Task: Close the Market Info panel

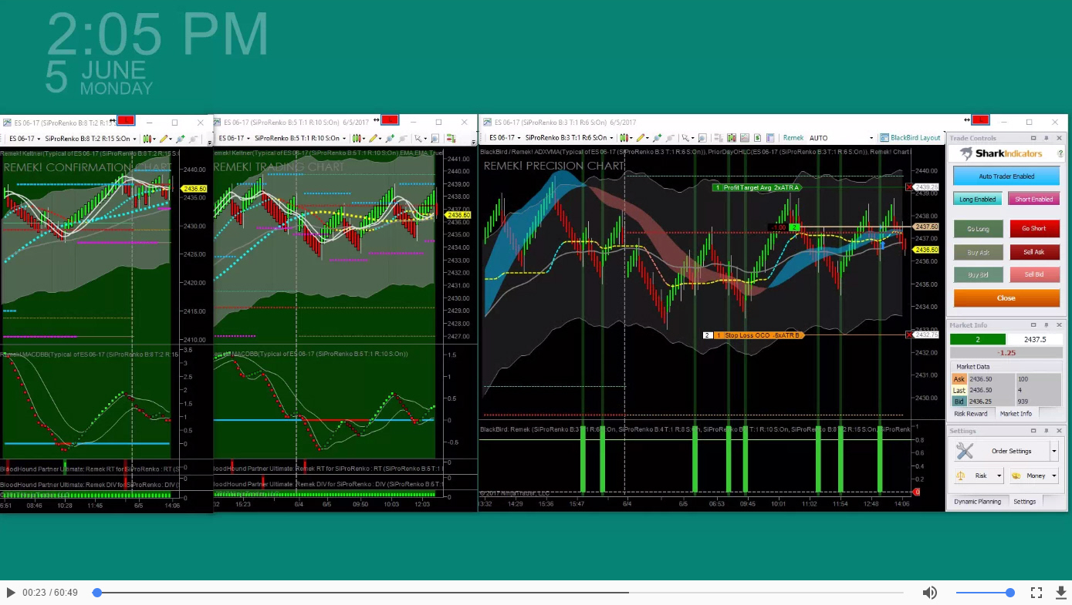Action: point(1059,325)
